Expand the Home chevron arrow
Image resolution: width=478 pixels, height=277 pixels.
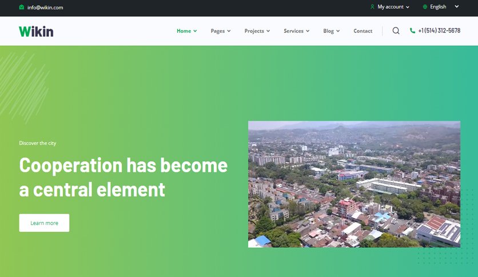tap(195, 31)
